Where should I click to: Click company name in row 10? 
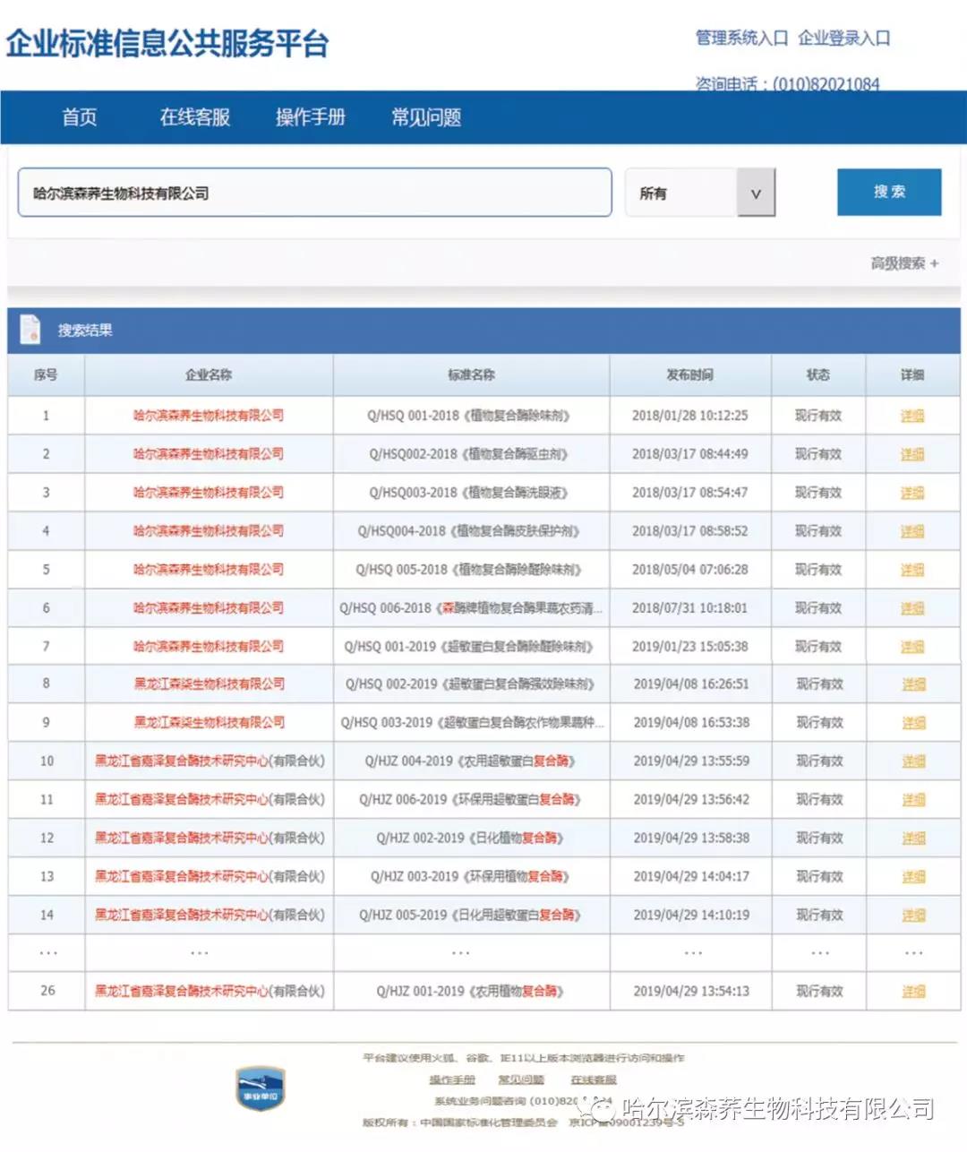point(210,761)
